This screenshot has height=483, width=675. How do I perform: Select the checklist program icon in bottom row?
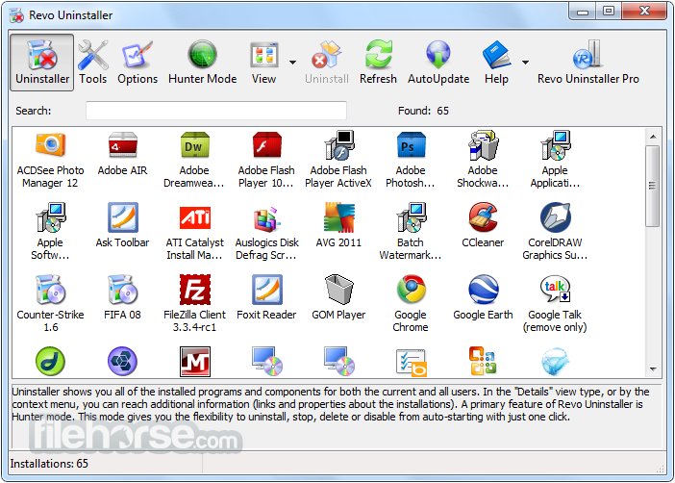point(411,363)
